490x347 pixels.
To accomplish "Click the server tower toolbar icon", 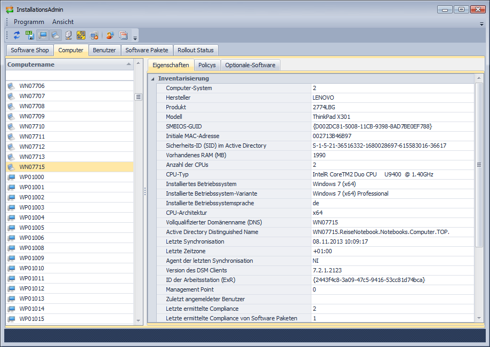I will [68, 36].
